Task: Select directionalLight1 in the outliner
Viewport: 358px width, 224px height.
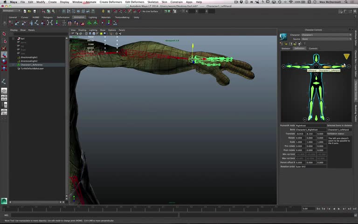Action: pyautogui.click(x=29, y=57)
